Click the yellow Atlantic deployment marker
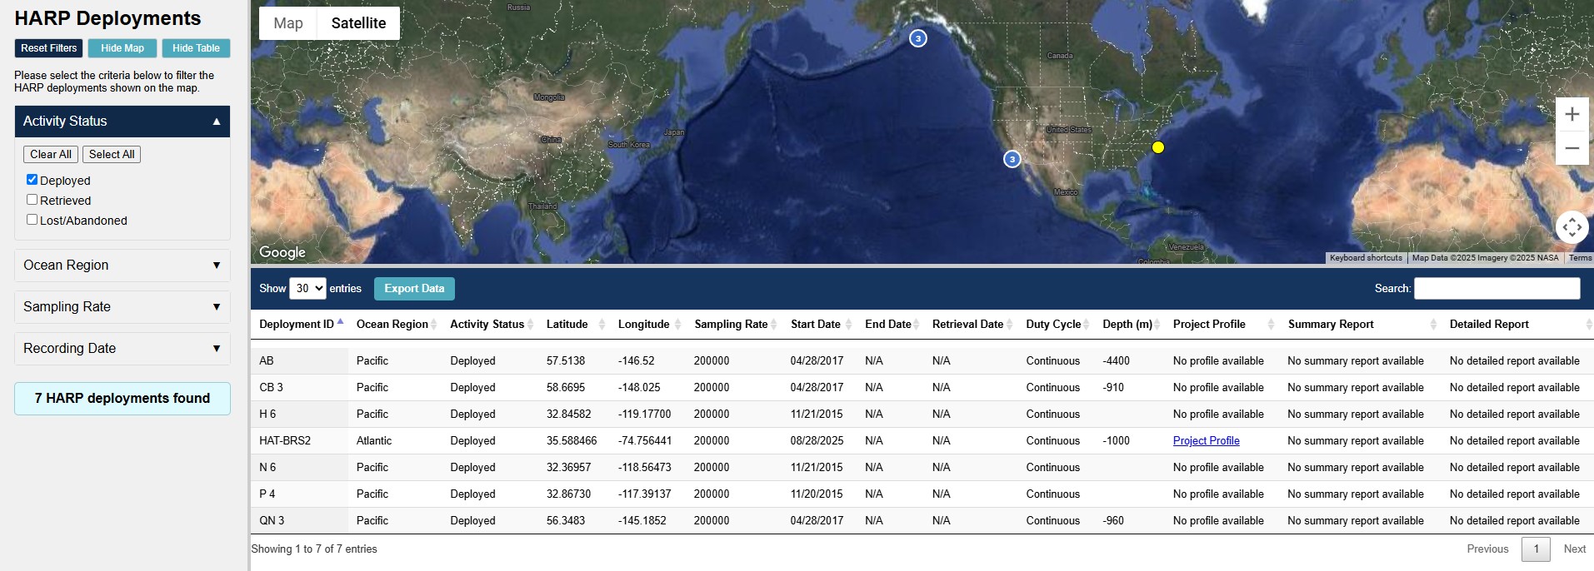The image size is (1594, 571). point(1157,147)
